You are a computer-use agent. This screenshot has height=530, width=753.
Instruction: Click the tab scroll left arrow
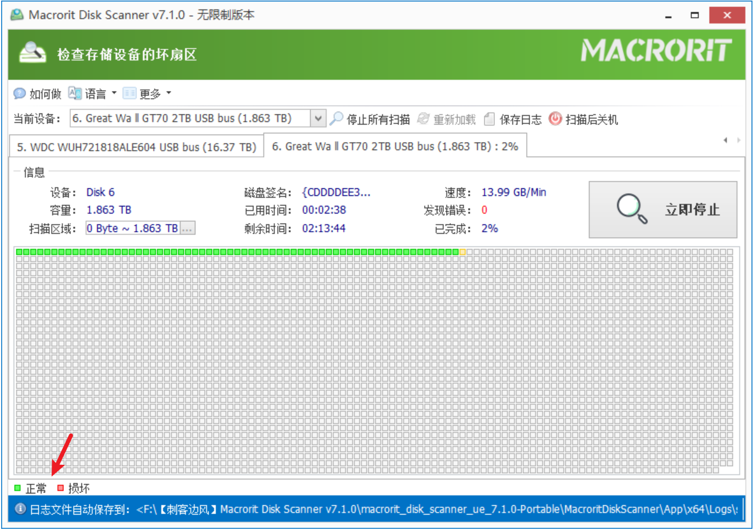point(725,140)
